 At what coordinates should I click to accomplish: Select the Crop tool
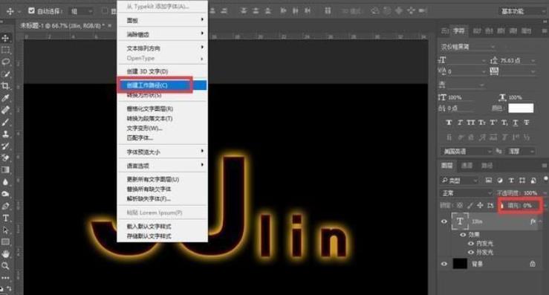pos(6,86)
